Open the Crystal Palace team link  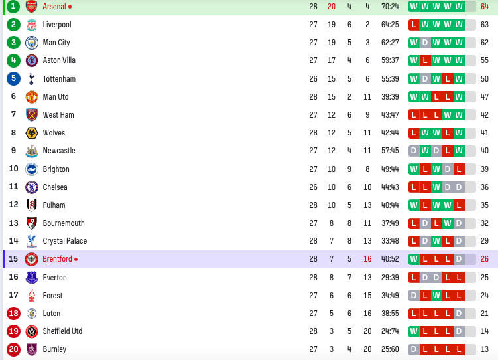(x=65, y=241)
